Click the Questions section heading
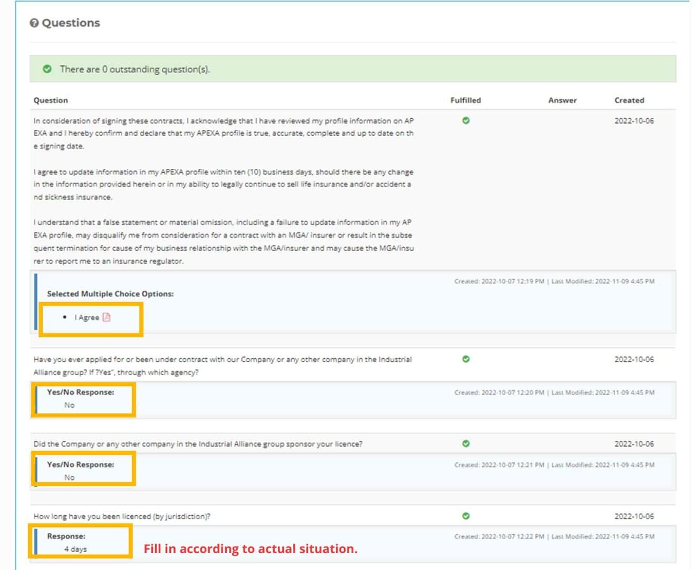692x570 pixels. pyautogui.click(x=71, y=23)
